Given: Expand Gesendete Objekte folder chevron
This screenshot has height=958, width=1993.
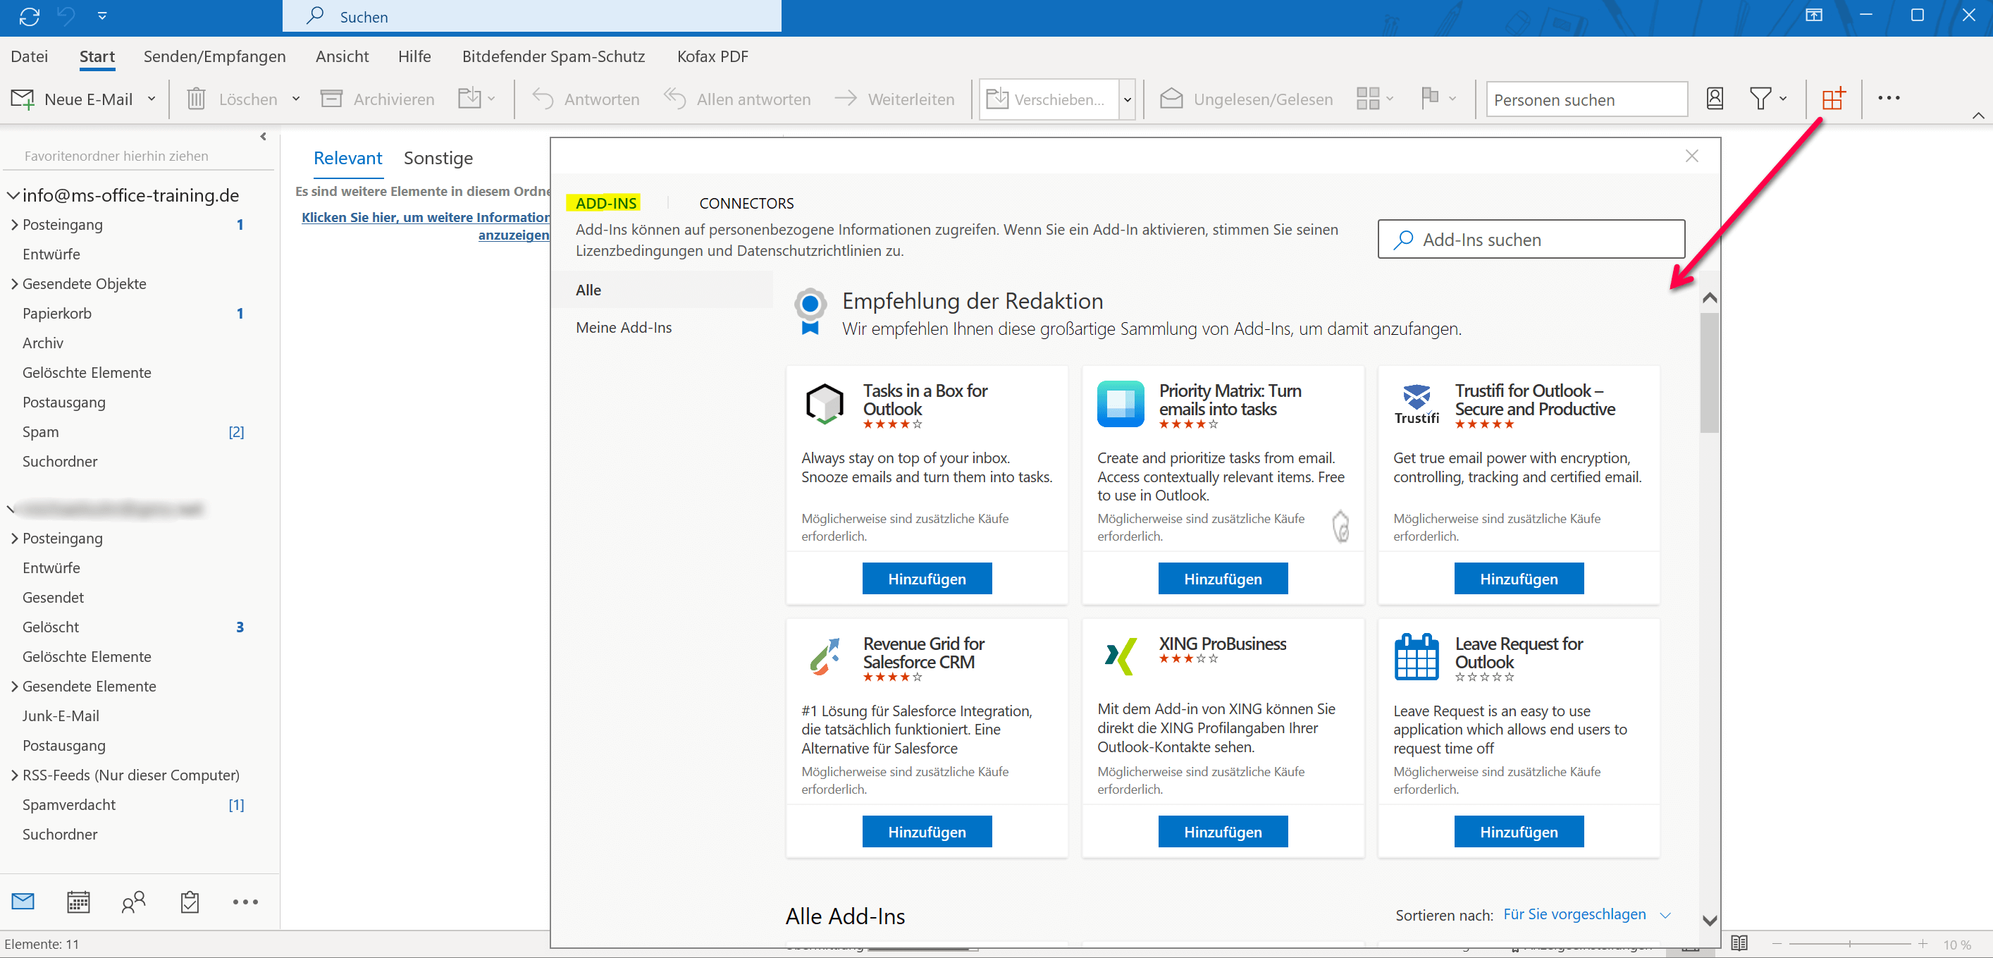Looking at the screenshot, I should [x=14, y=284].
